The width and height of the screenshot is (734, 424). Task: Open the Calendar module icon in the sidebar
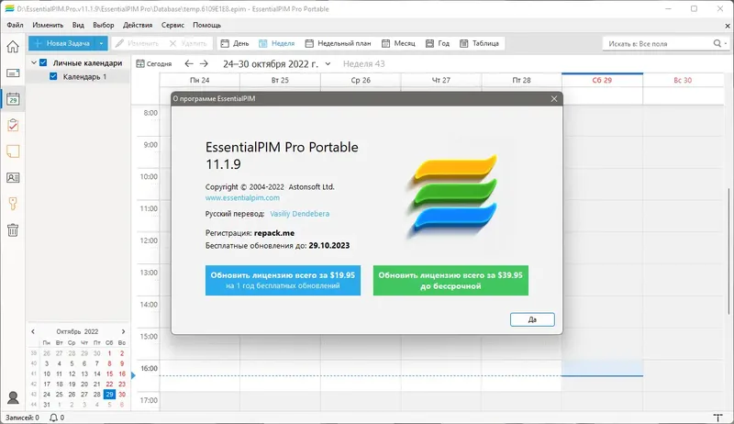point(13,99)
